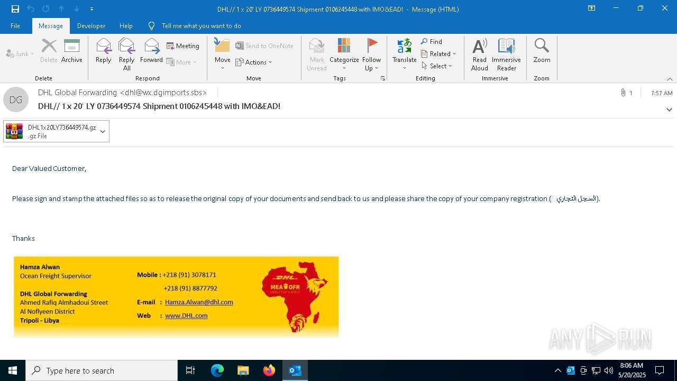This screenshot has height=381, width=677.
Task: Click the Hamza.Alwan@dhl.com email link
Action: [x=199, y=302]
